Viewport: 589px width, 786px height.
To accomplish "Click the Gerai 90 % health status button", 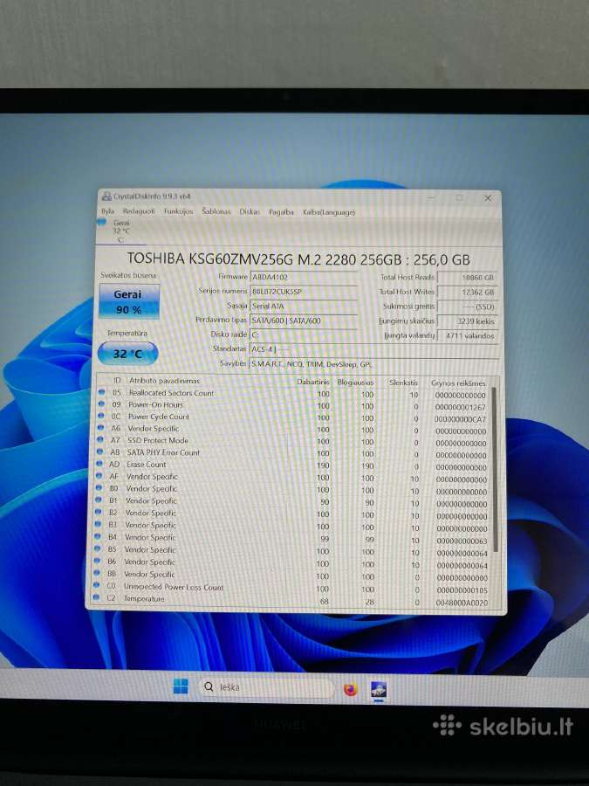I will point(129,302).
